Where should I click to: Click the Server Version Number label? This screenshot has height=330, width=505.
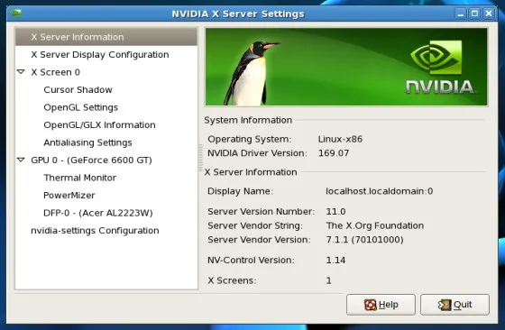261,212
